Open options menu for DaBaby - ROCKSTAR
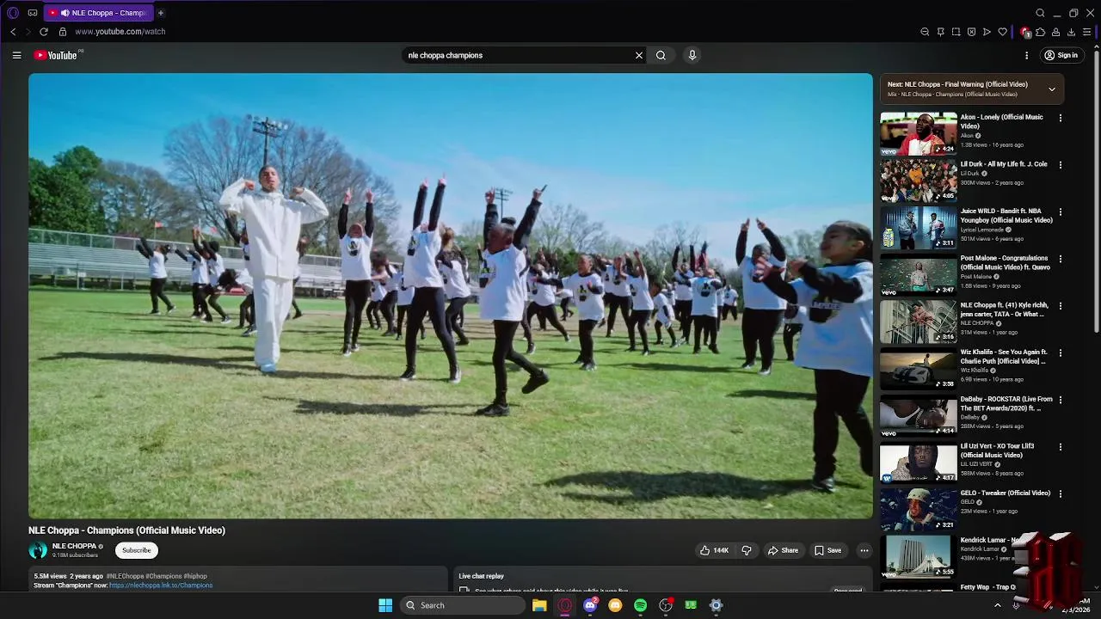The width and height of the screenshot is (1101, 619). coord(1060,400)
